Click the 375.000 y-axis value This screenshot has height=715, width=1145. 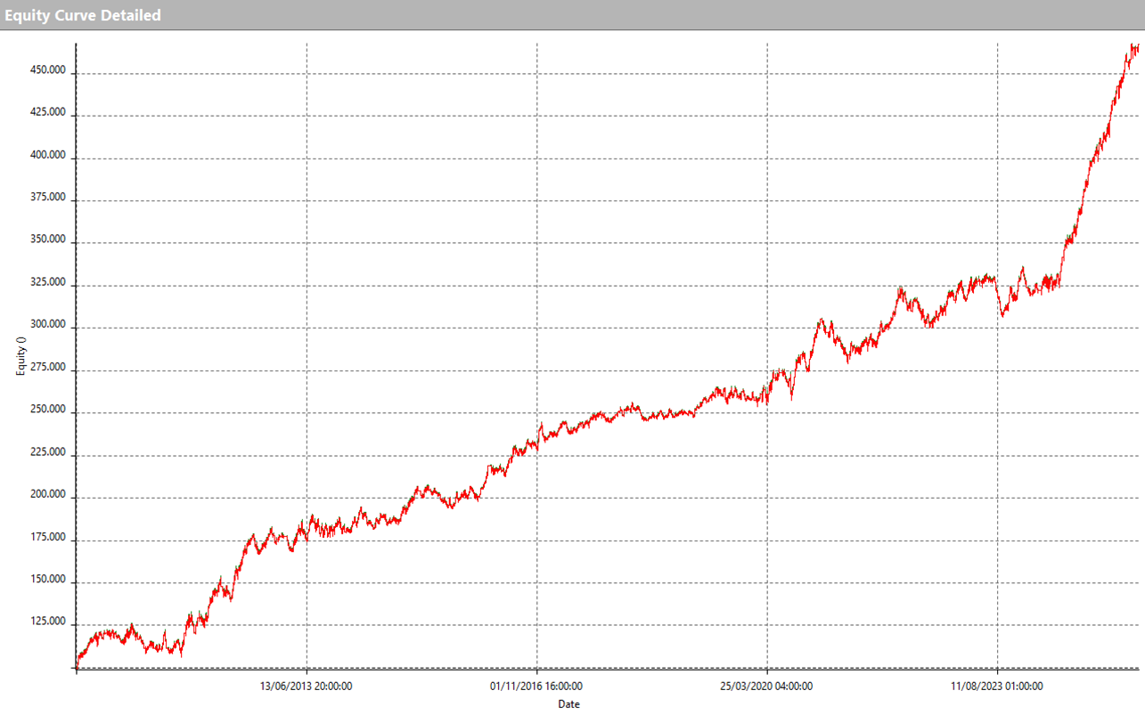point(47,199)
